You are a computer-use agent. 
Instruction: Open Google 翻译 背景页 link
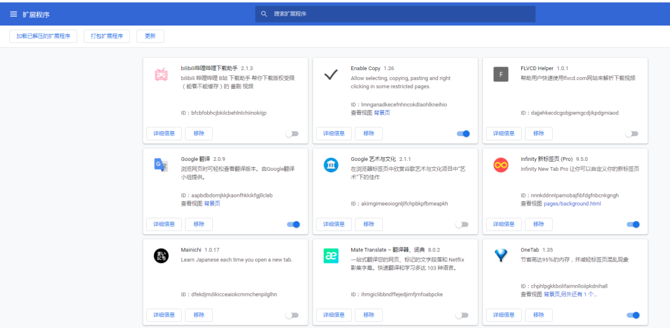tap(212, 204)
